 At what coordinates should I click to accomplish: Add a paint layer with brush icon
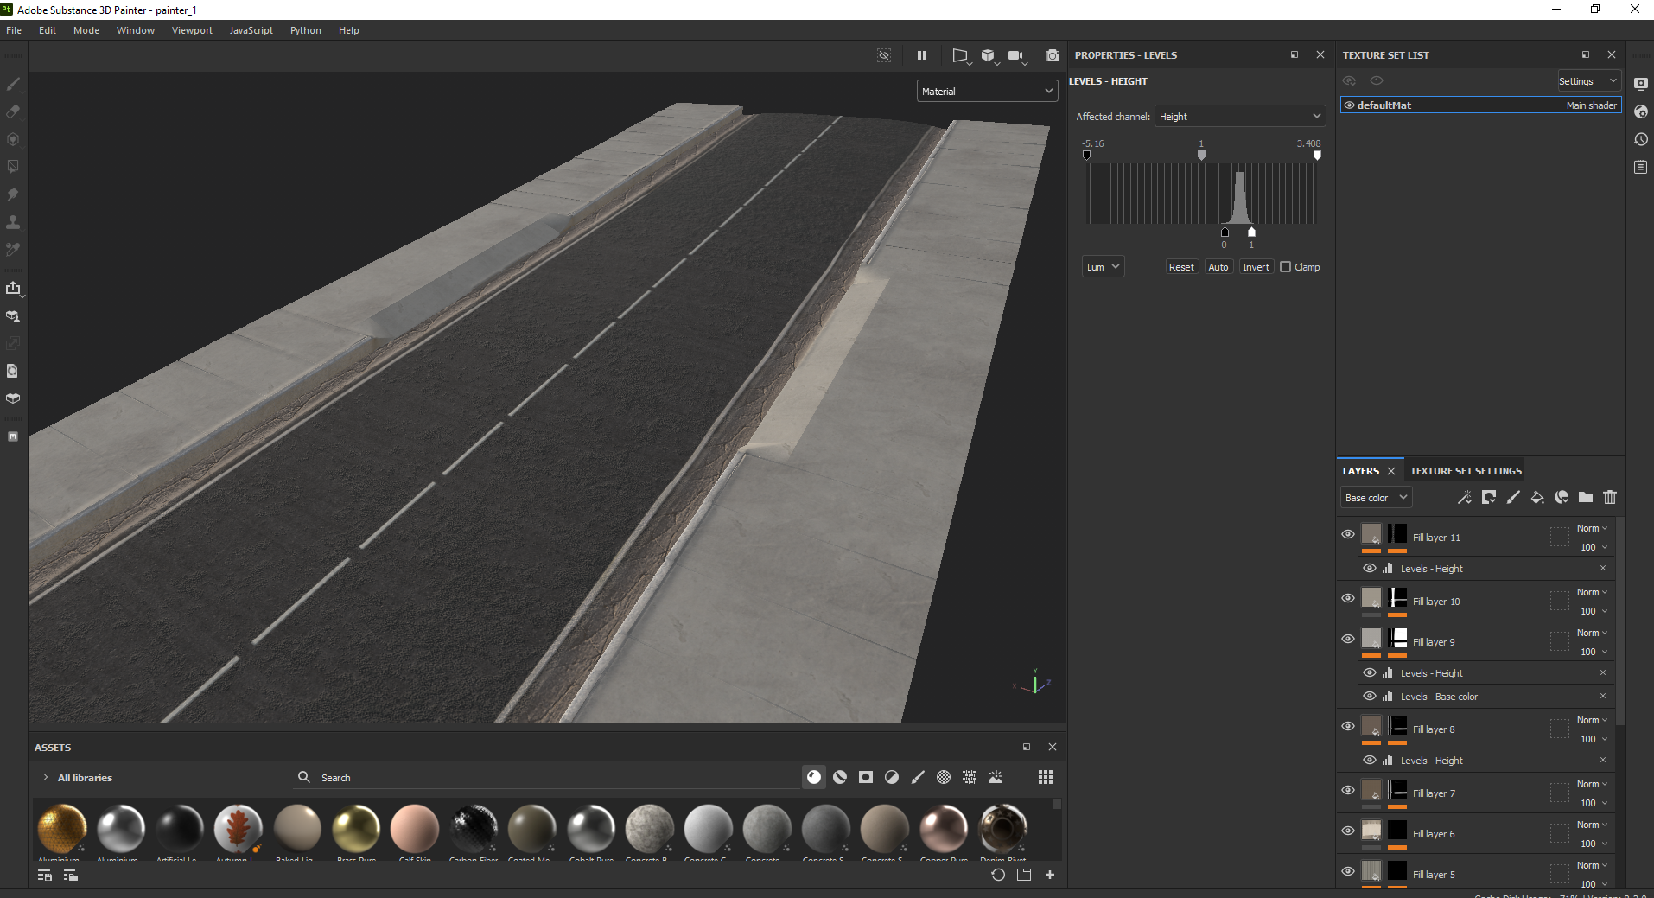click(x=1512, y=497)
